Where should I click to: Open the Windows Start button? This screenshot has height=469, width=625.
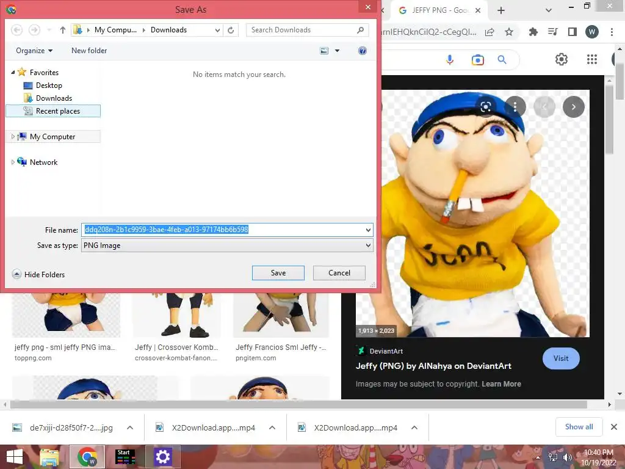pyautogui.click(x=15, y=457)
